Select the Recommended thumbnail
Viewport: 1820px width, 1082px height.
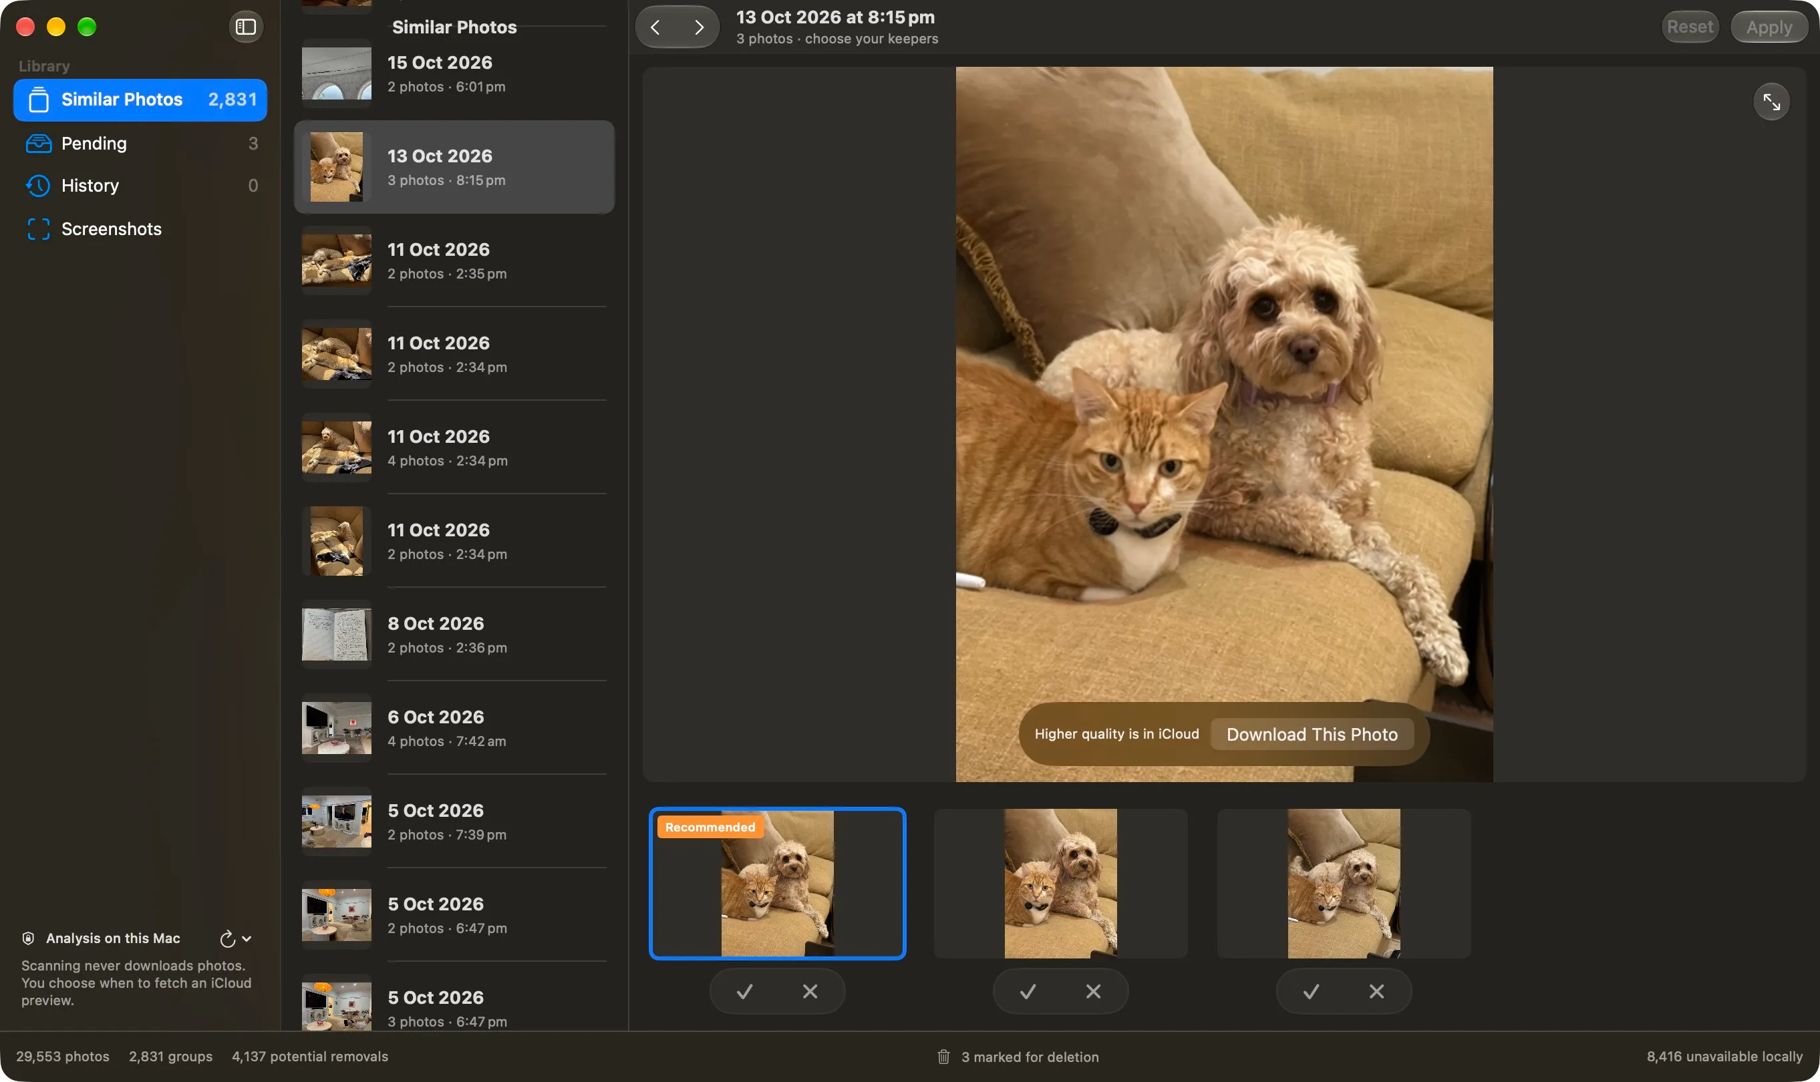click(777, 883)
